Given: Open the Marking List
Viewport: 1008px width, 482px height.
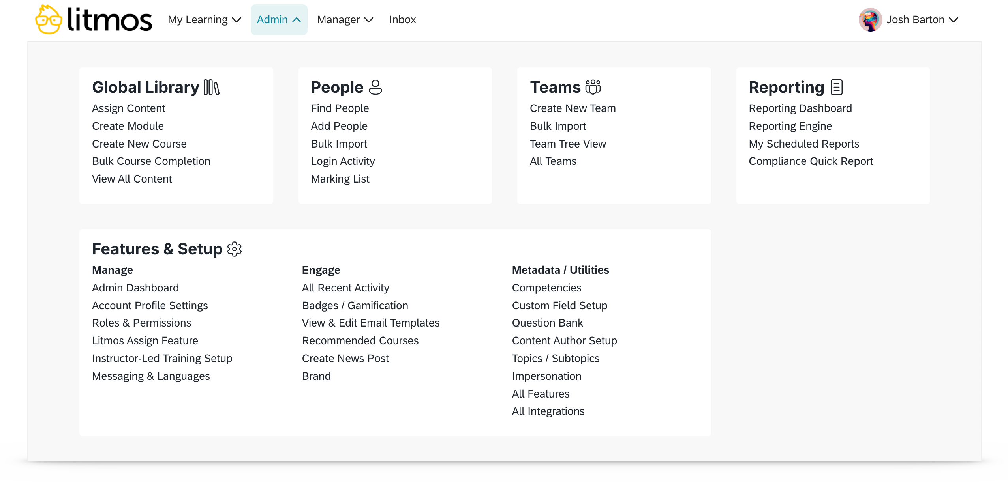Looking at the screenshot, I should coord(340,179).
